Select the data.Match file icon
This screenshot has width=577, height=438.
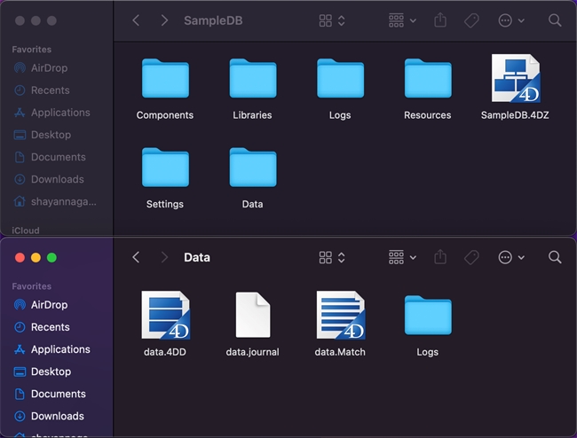[340, 315]
